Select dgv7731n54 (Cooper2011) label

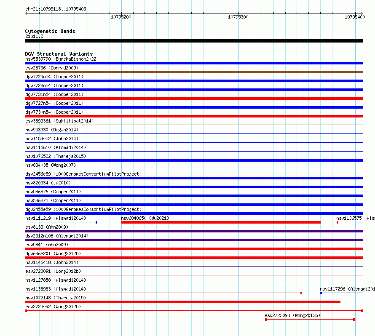point(54,94)
